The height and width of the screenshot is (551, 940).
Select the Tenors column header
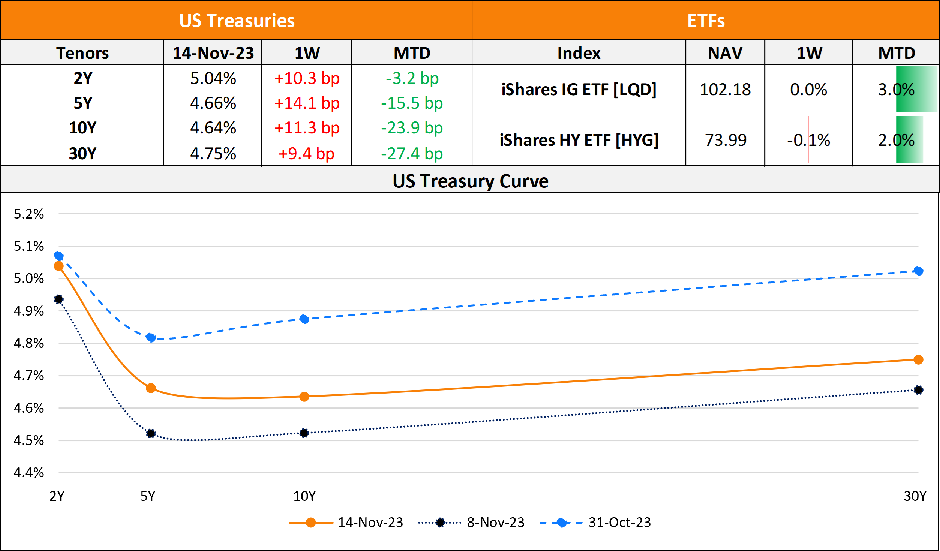click(x=82, y=53)
